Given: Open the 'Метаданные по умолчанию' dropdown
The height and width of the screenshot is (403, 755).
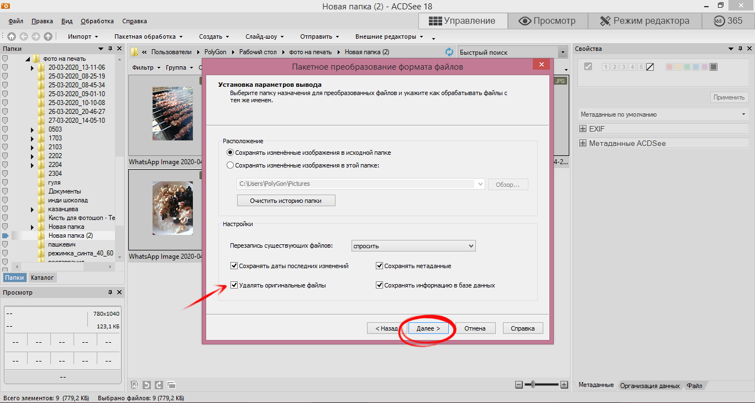Looking at the screenshot, I should [x=662, y=114].
